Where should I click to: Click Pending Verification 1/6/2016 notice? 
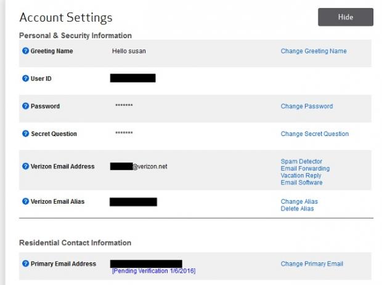(153, 271)
